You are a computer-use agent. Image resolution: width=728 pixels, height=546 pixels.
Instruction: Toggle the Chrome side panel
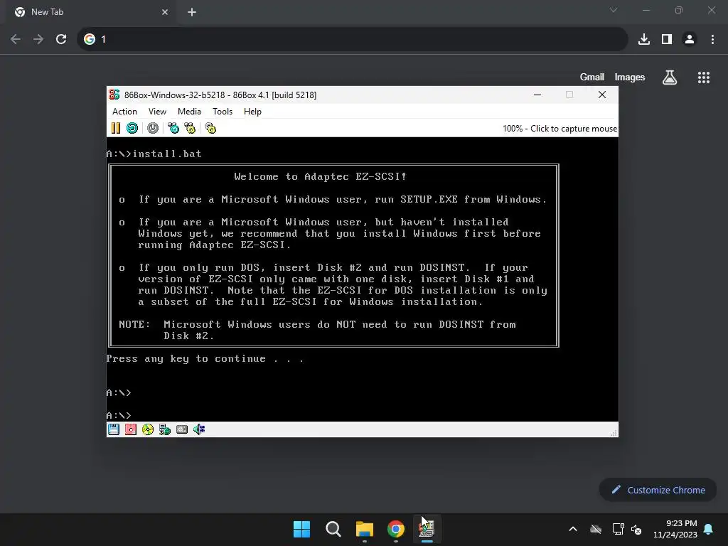point(667,39)
